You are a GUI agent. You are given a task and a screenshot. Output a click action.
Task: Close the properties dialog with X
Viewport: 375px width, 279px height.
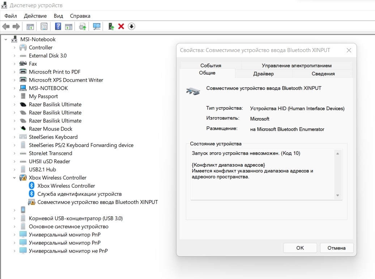[x=349, y=50]
